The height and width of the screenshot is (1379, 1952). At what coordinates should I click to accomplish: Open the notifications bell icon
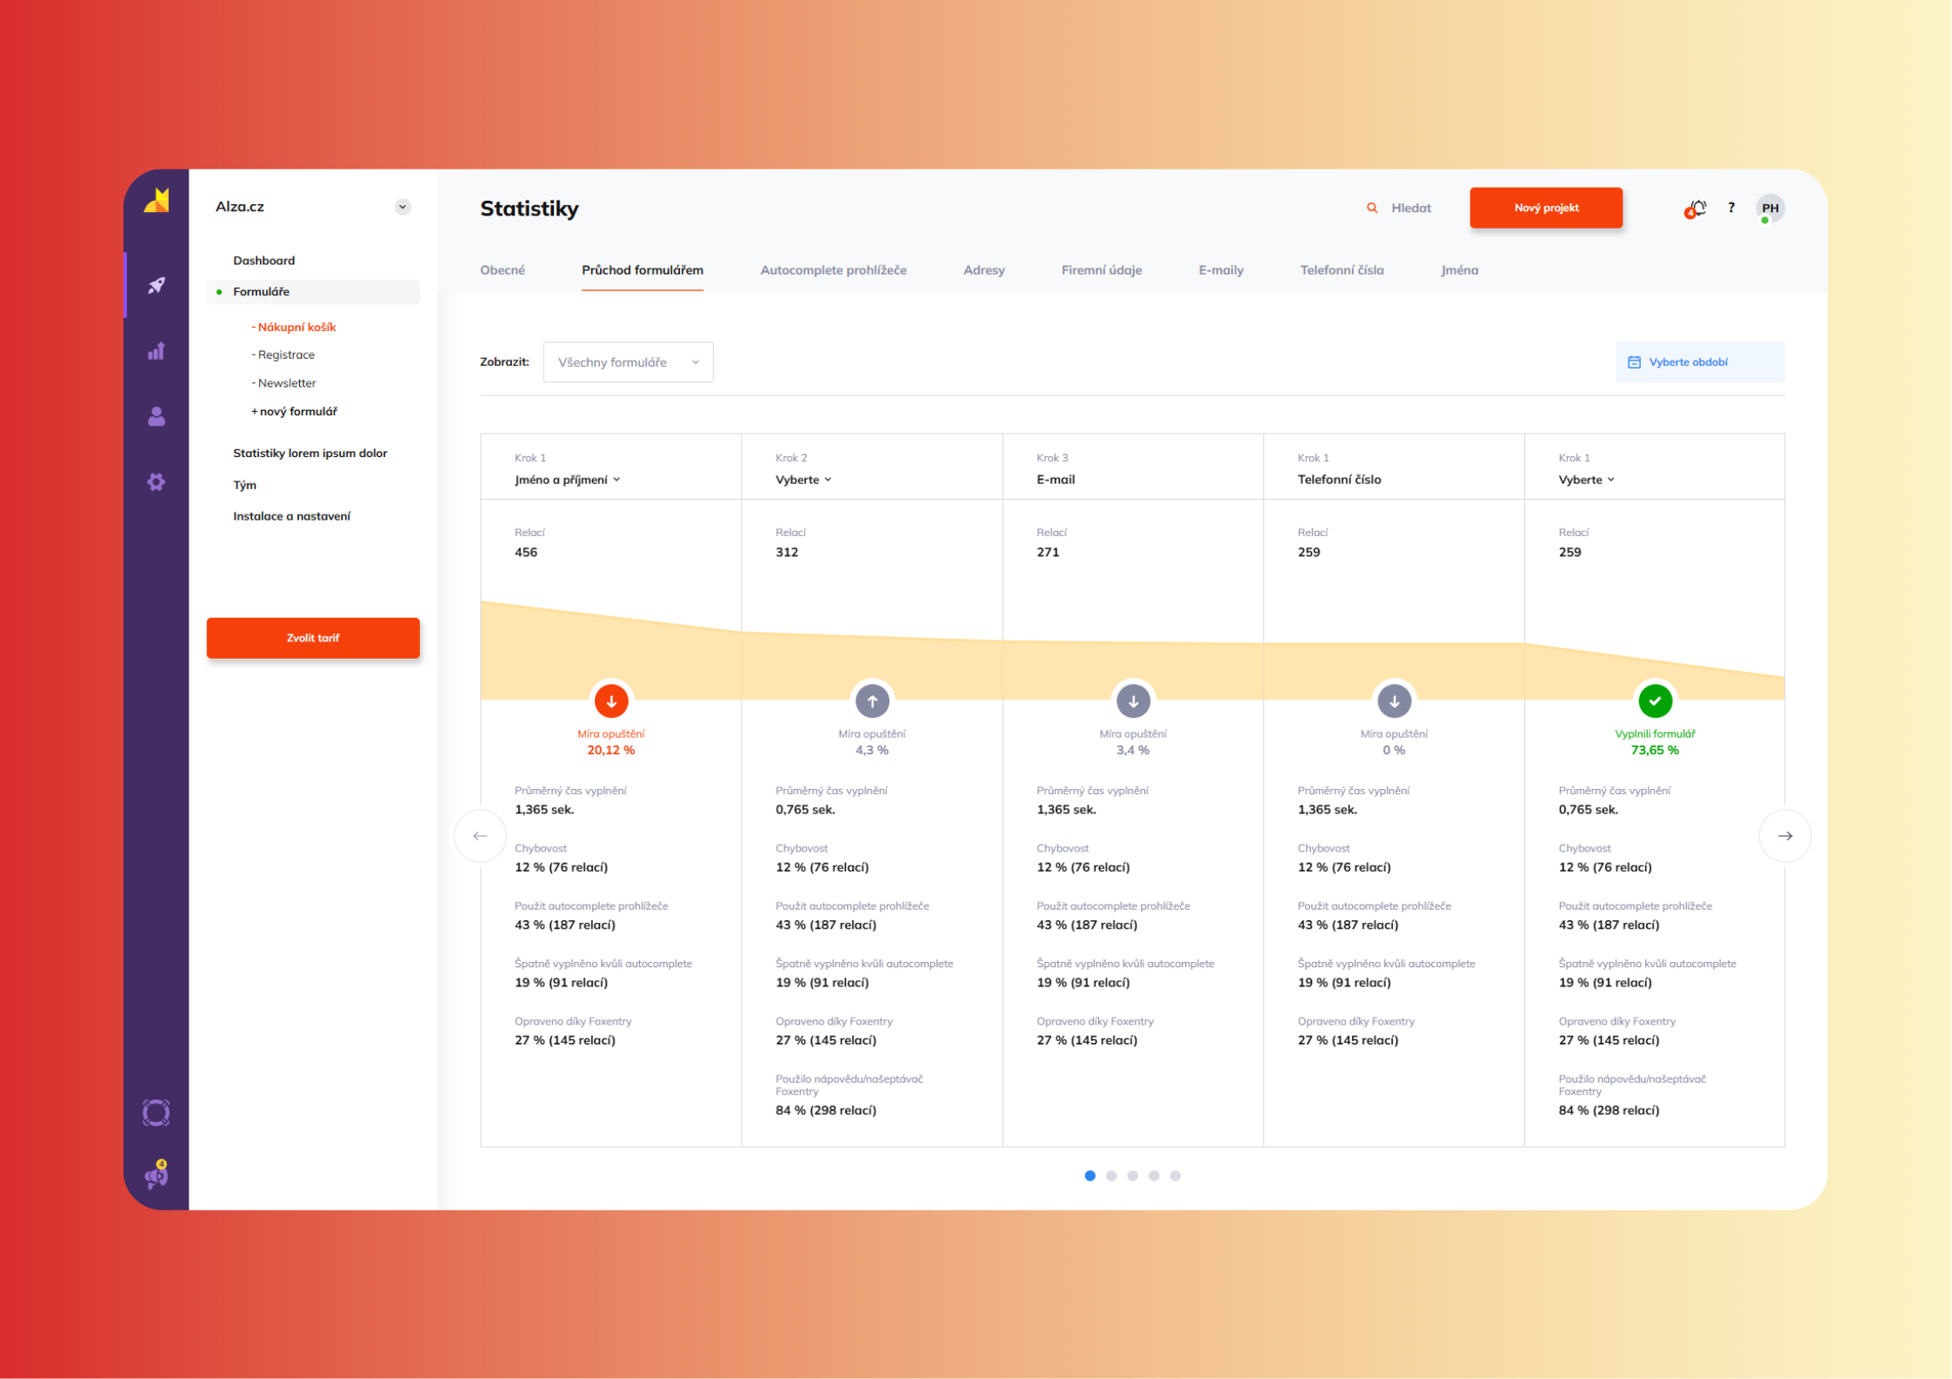point(1696,209)
